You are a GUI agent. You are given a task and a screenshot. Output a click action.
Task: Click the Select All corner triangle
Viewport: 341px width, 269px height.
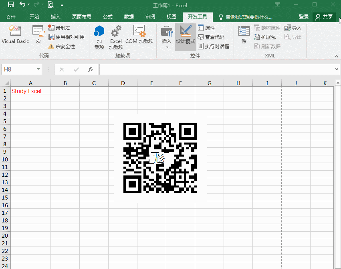(7, 83)
